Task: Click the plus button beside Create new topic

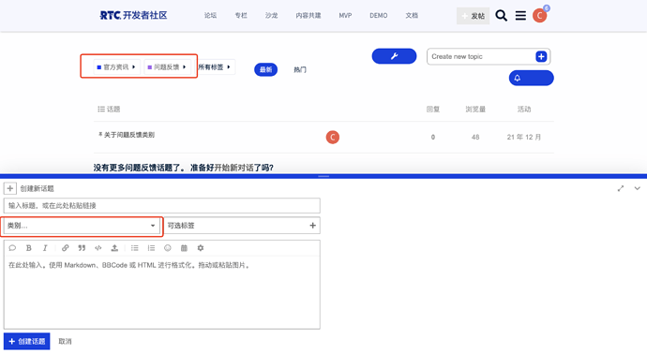Action: 541,56
